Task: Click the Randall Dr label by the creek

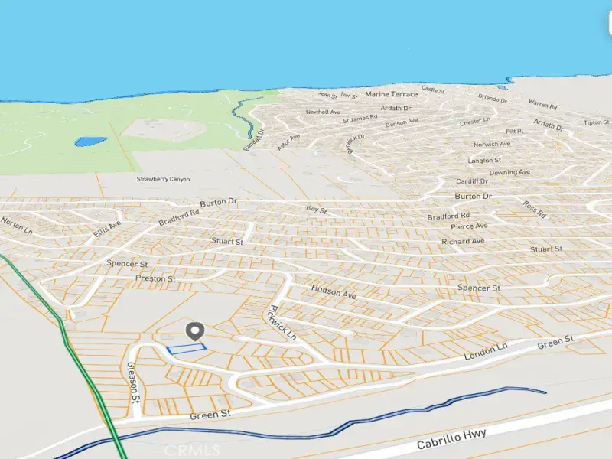Action: [254, 140]
